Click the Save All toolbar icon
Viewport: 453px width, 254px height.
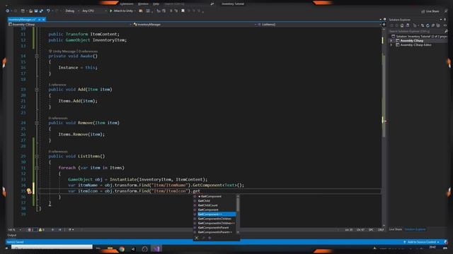tap(41, 11)
